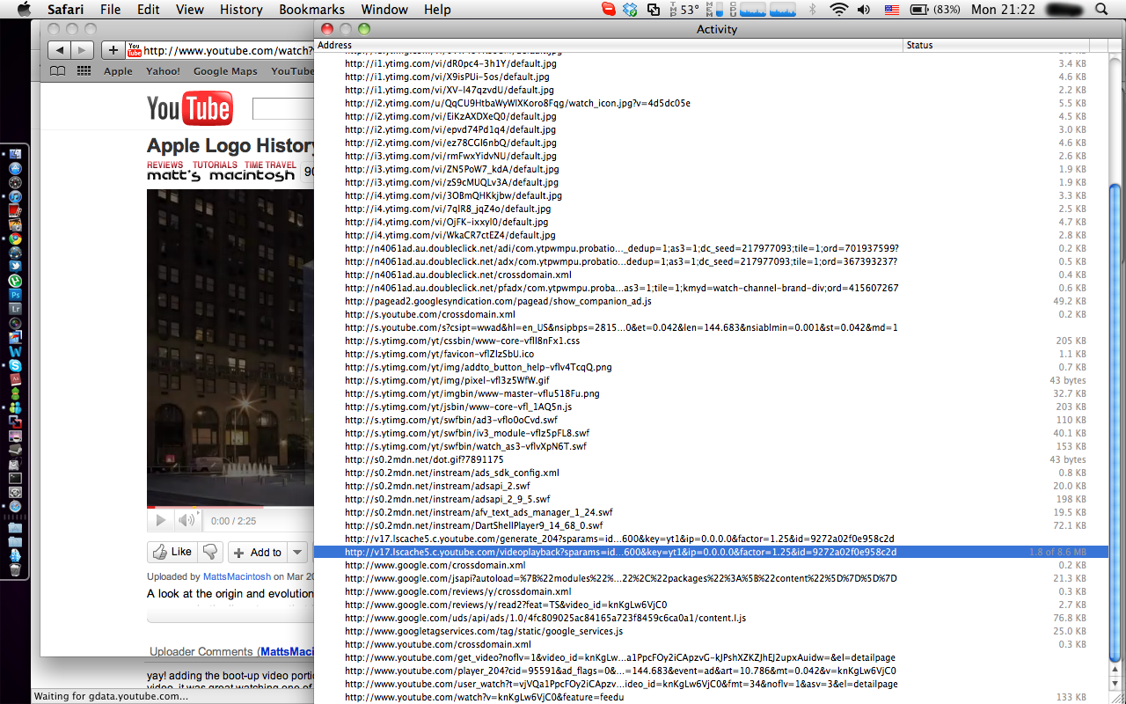Open the Finder icon in the Dock
1126x704 pixels.
click(15, 154)
